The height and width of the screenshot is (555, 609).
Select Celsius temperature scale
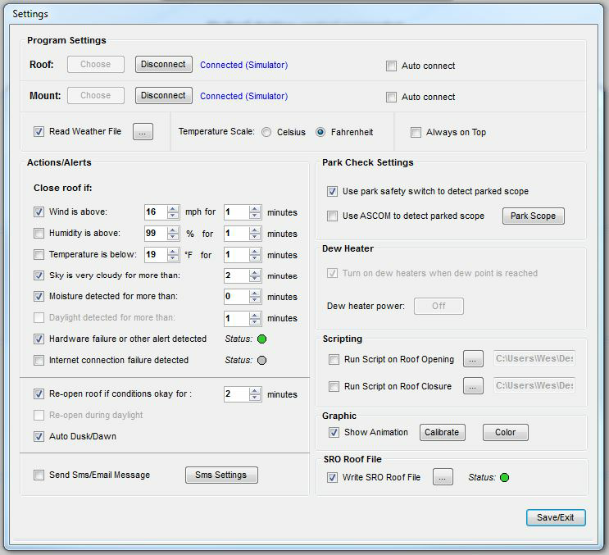(x=267, y=132)
